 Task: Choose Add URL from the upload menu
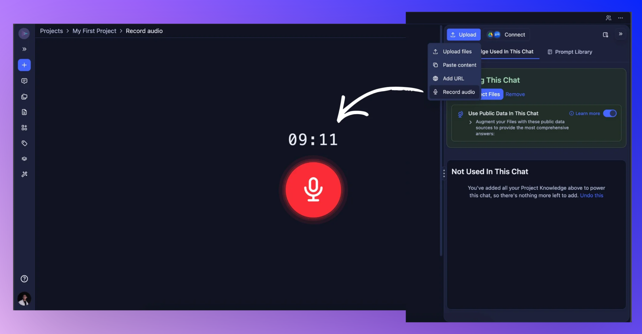tap(453, 79)
